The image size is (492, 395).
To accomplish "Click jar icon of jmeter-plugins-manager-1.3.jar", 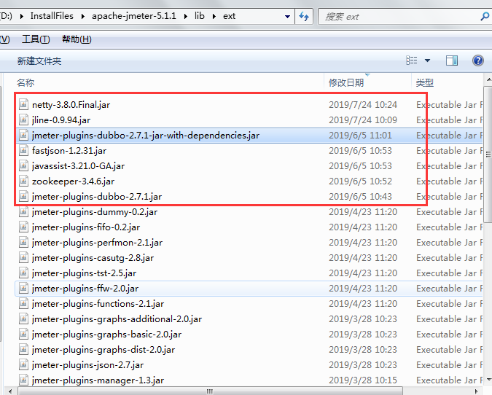I will click(x=23, y=380).
